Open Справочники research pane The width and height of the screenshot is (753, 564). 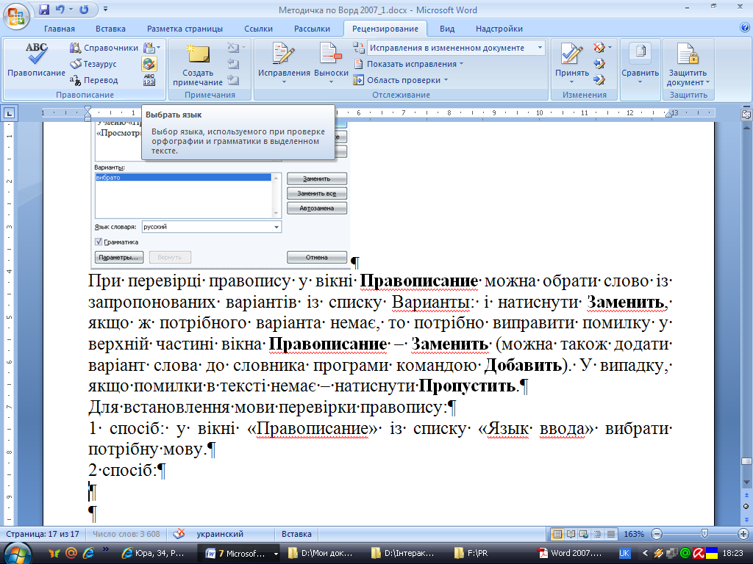pyautogui.click(x=104, y=48)
